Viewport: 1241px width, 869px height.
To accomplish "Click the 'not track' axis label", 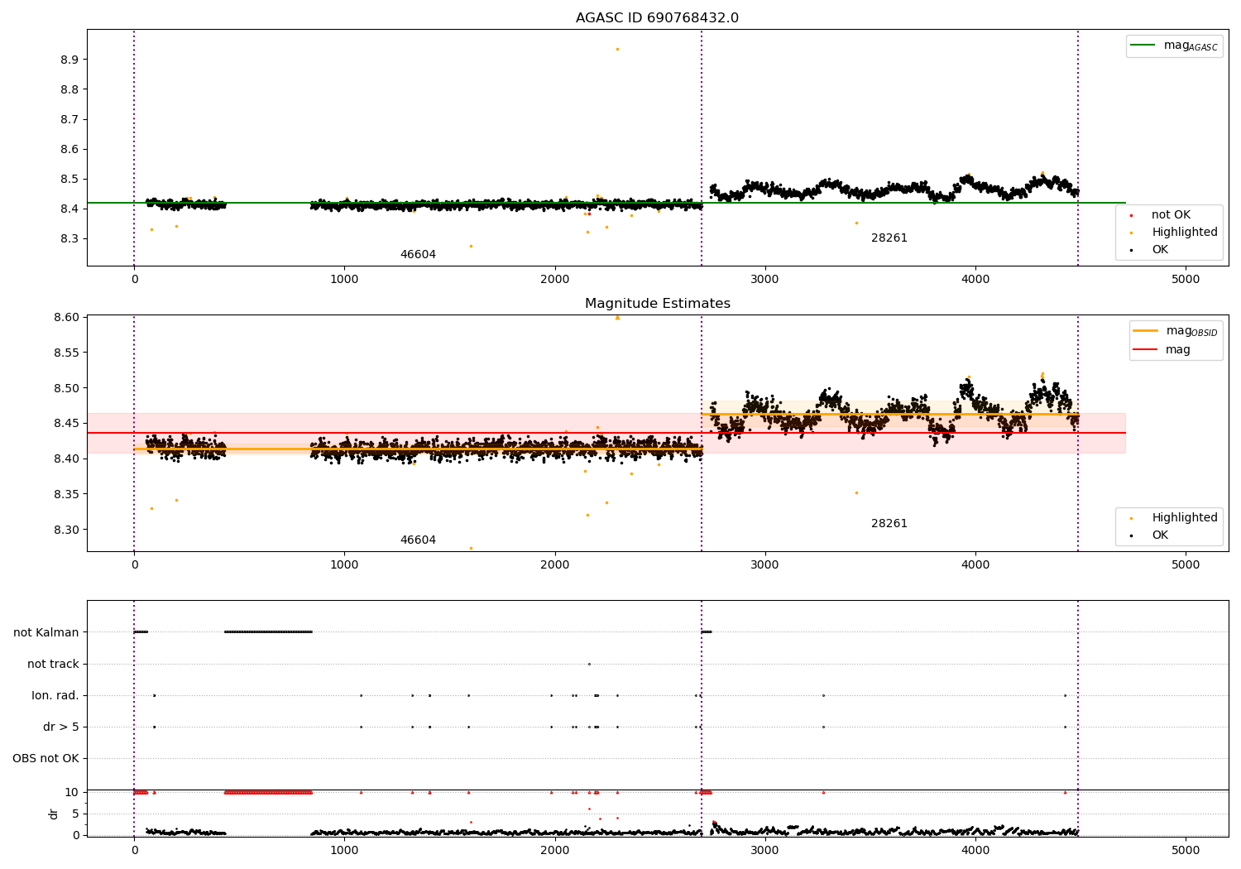I will (53, 665).
